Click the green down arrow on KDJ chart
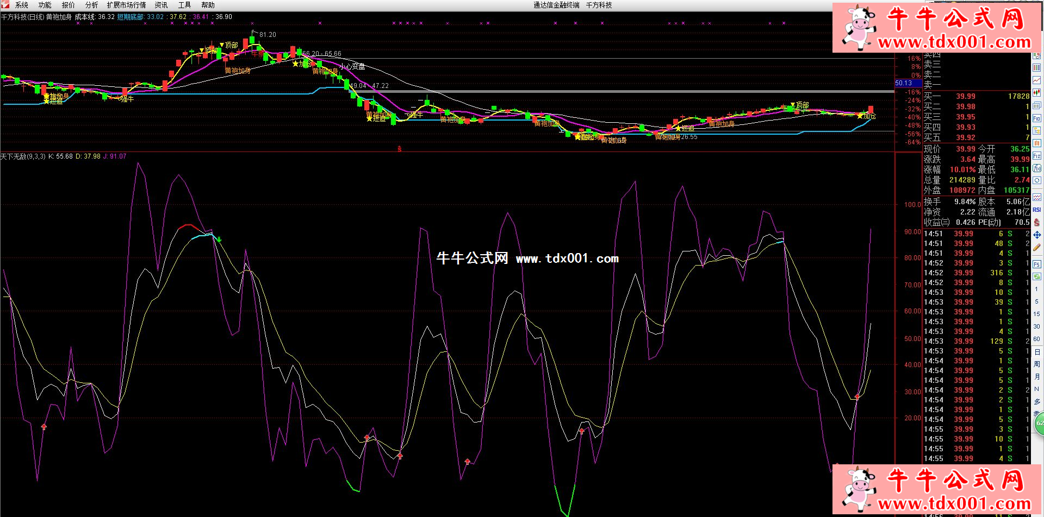Screen dimensions: 1044x517 [x=219, y=239]
